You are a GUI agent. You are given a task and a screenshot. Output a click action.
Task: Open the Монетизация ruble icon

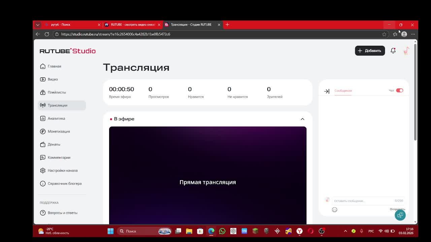[43, 131]
